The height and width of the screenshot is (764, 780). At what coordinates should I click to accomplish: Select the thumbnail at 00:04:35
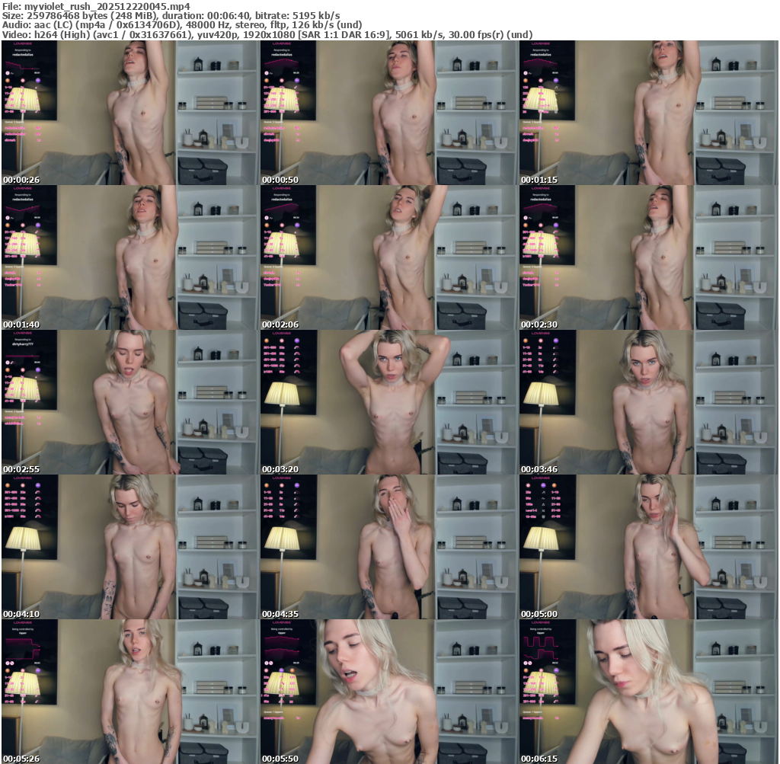point(388,547)
